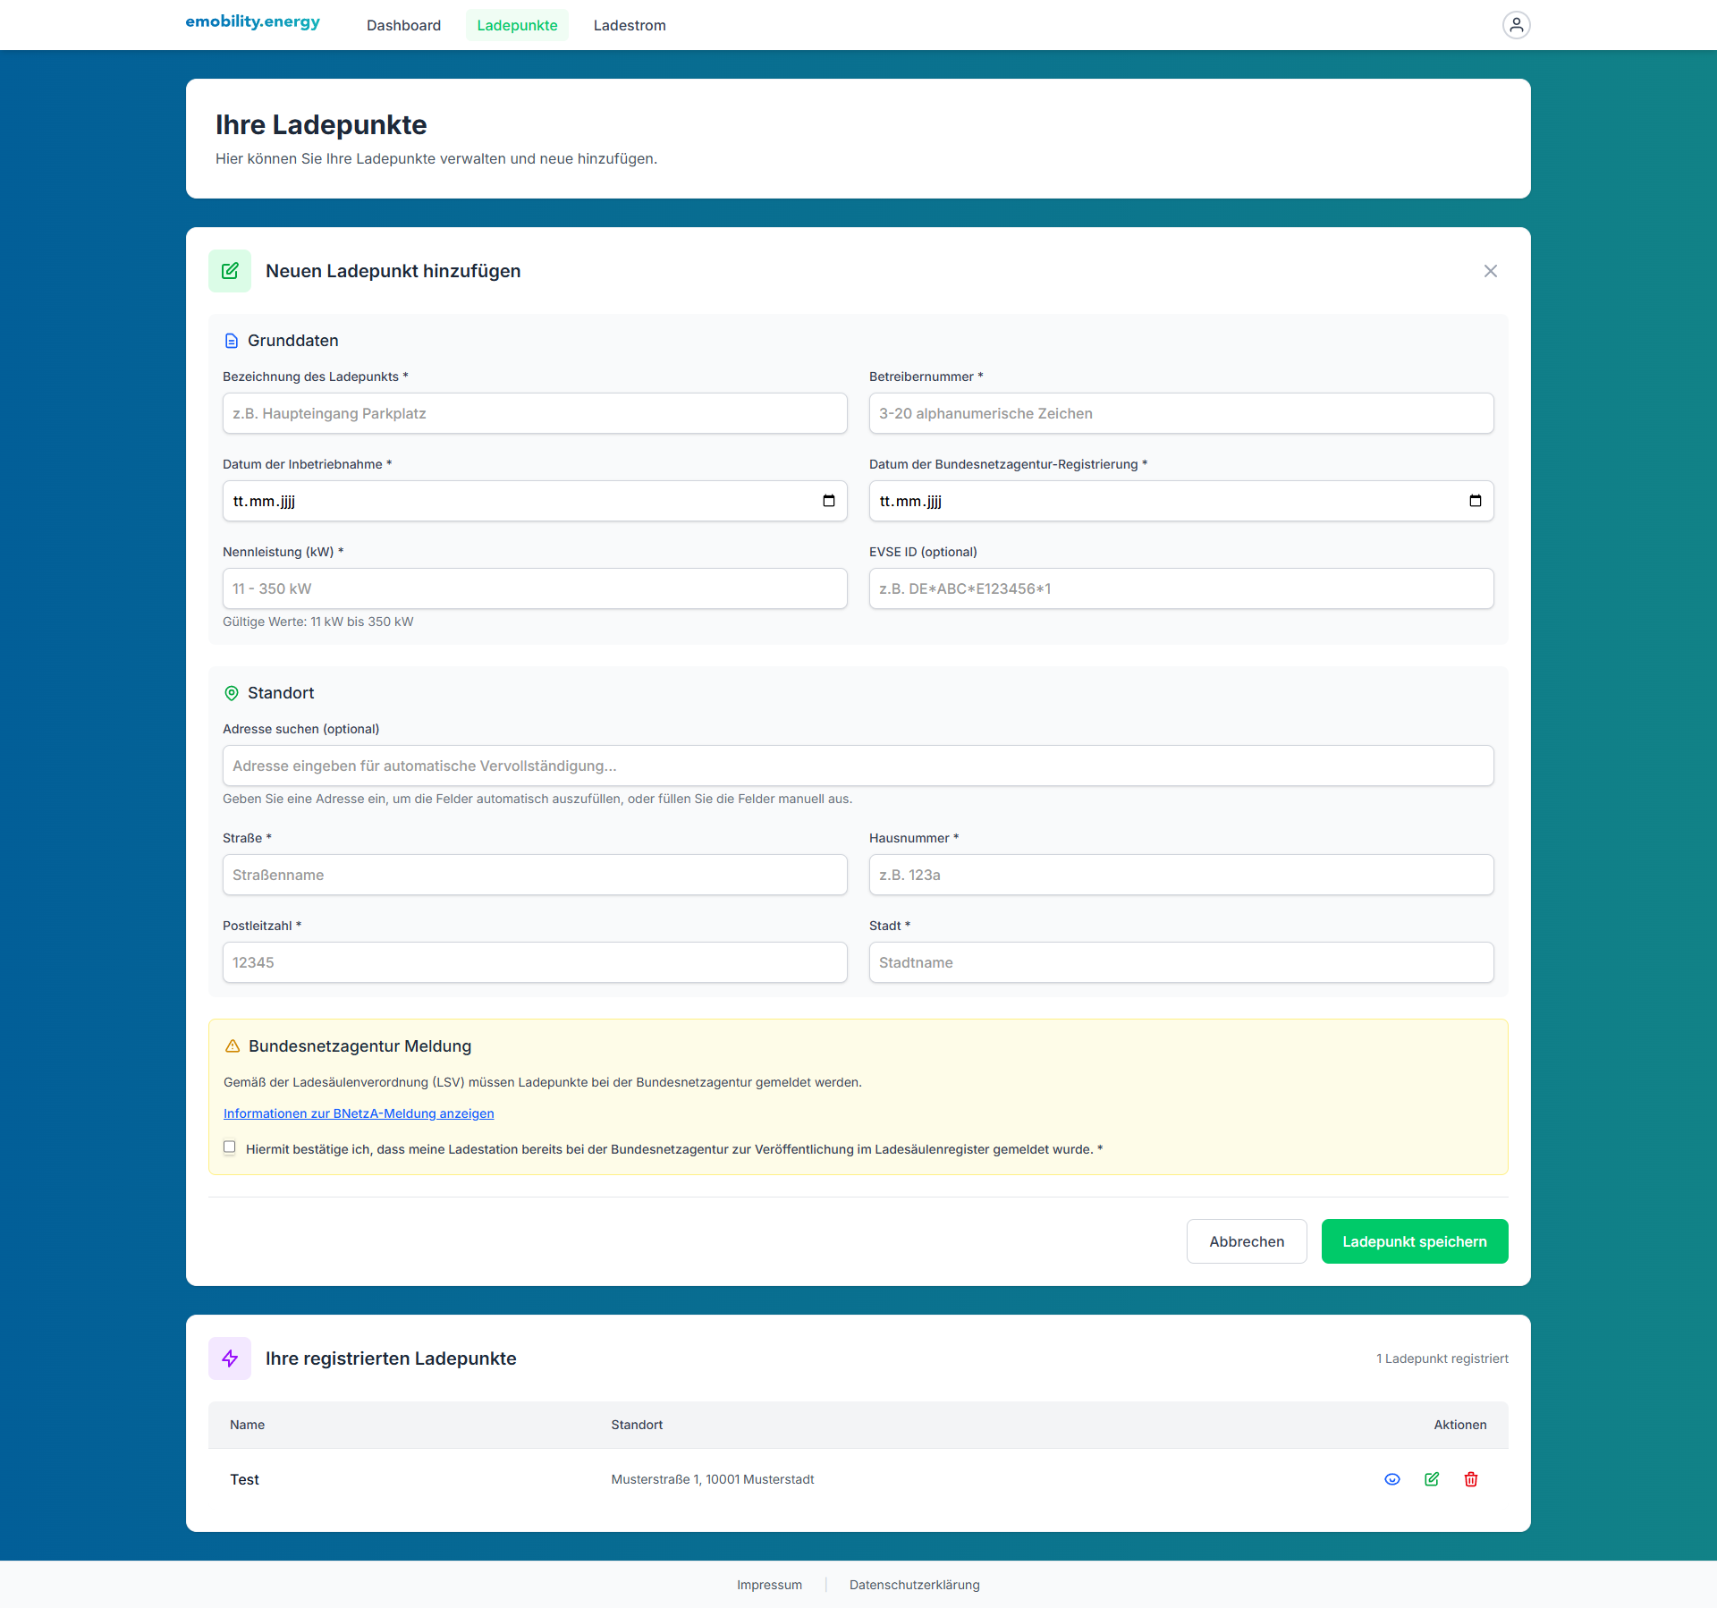This screenshot has width=1717, height=1608.
Task: Open calendar picker for Bundesnetzagentur-Registrierung date
Action: 1476,501
